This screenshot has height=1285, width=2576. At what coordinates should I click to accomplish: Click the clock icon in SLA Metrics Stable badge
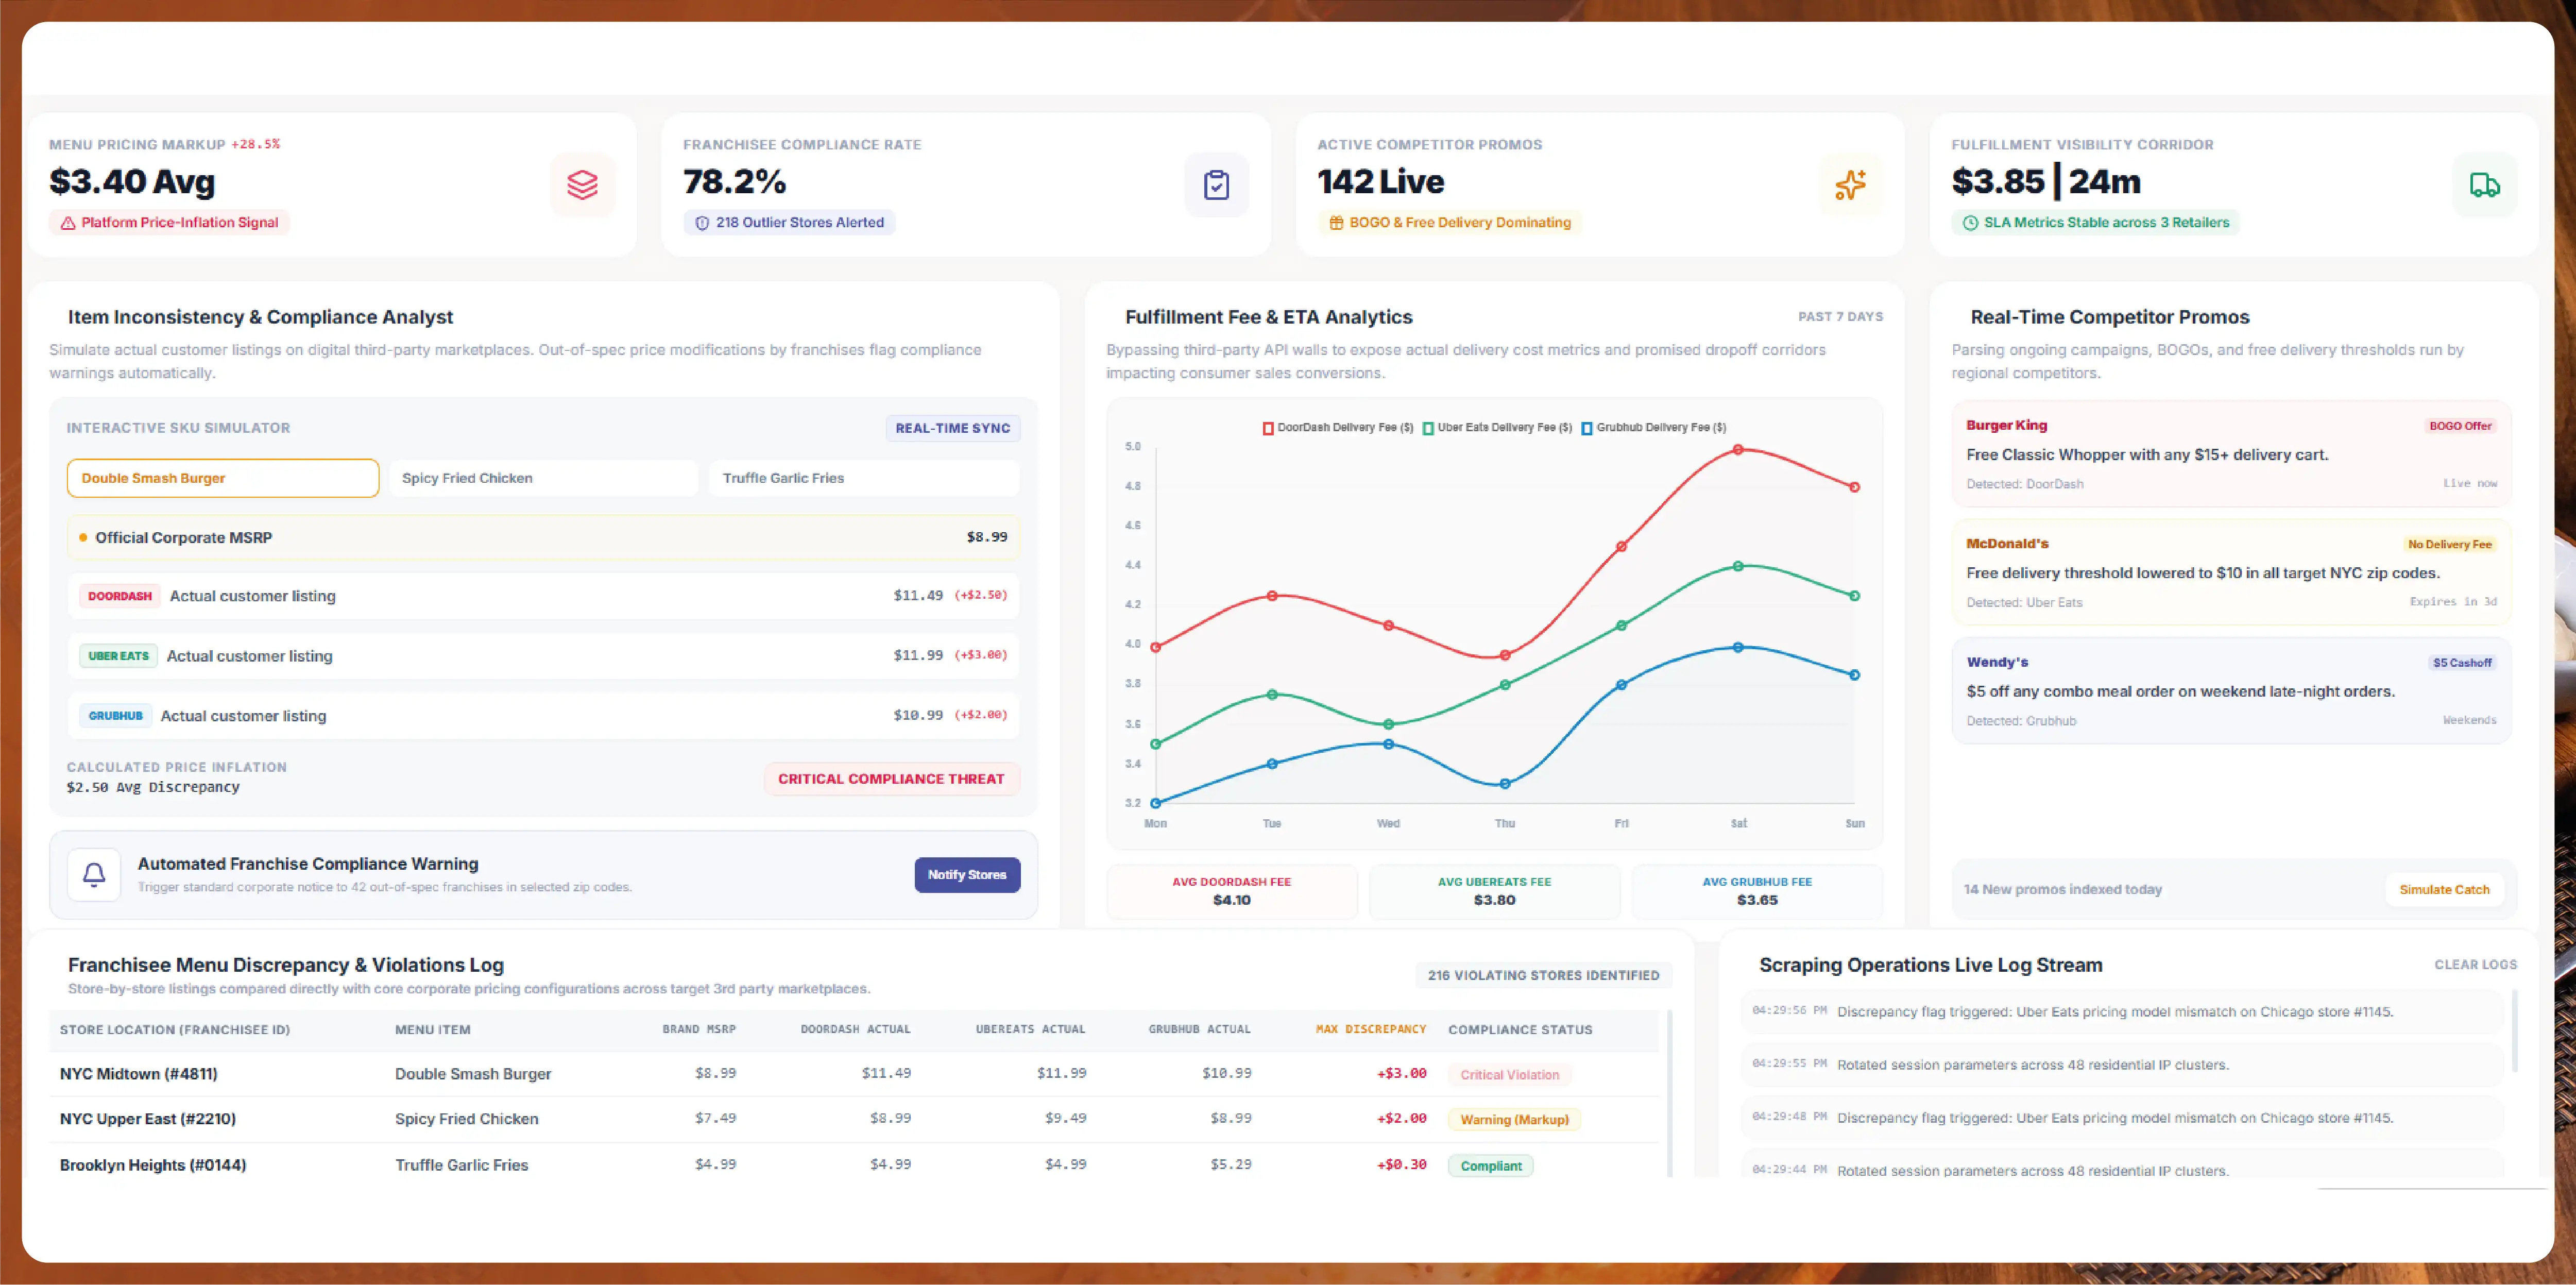(x=1970, y=223)
